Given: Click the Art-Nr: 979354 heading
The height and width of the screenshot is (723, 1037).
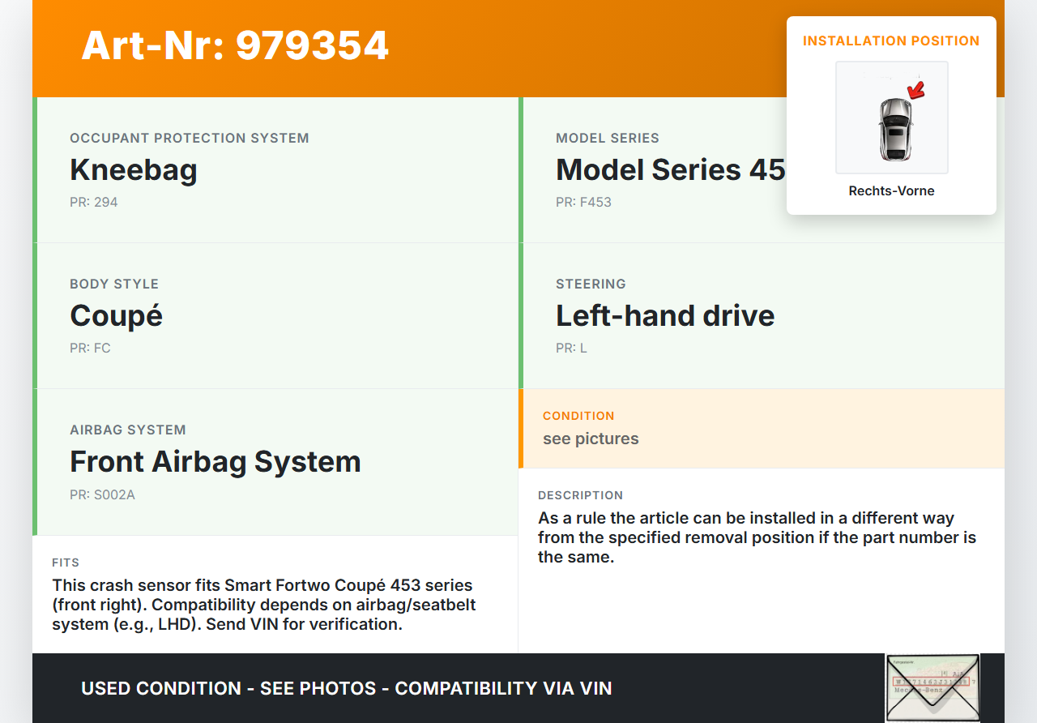Looking at the screenshot, I should [x=235, y=45].
